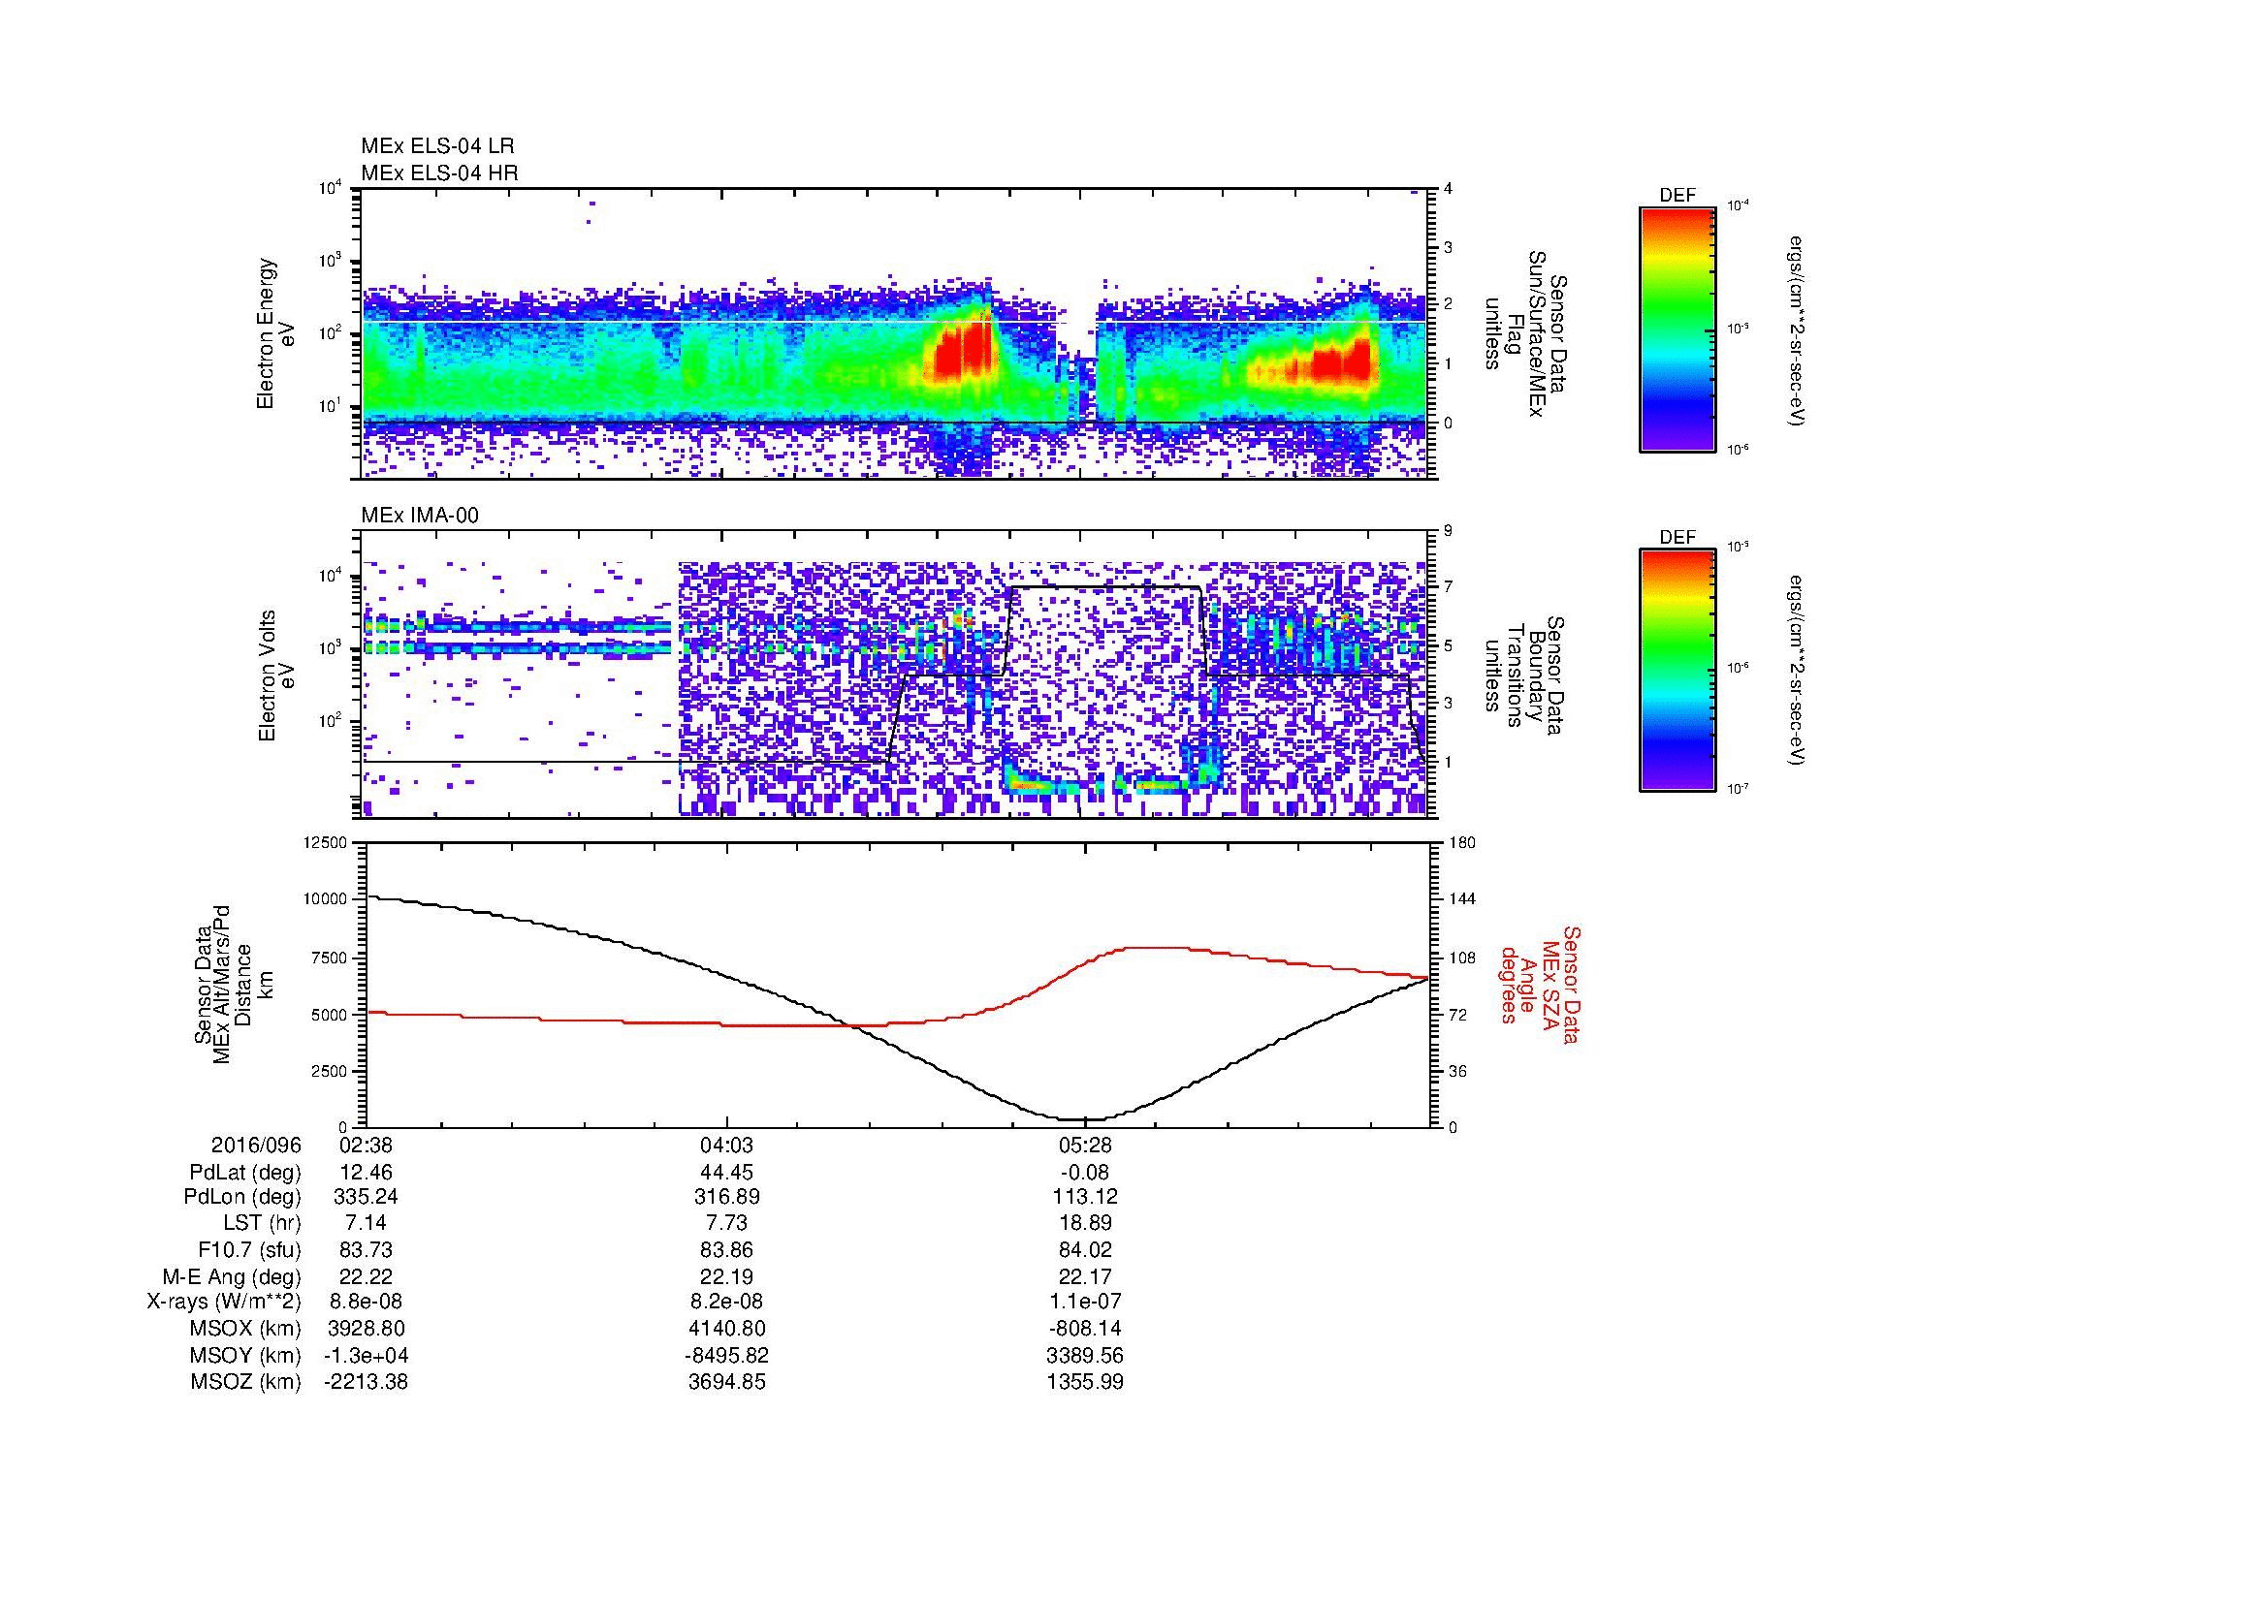The width and height of the screenshot is (2268, 1602).
Task: Click the F10.7 value 83.86
Action: pos(726,1249)
